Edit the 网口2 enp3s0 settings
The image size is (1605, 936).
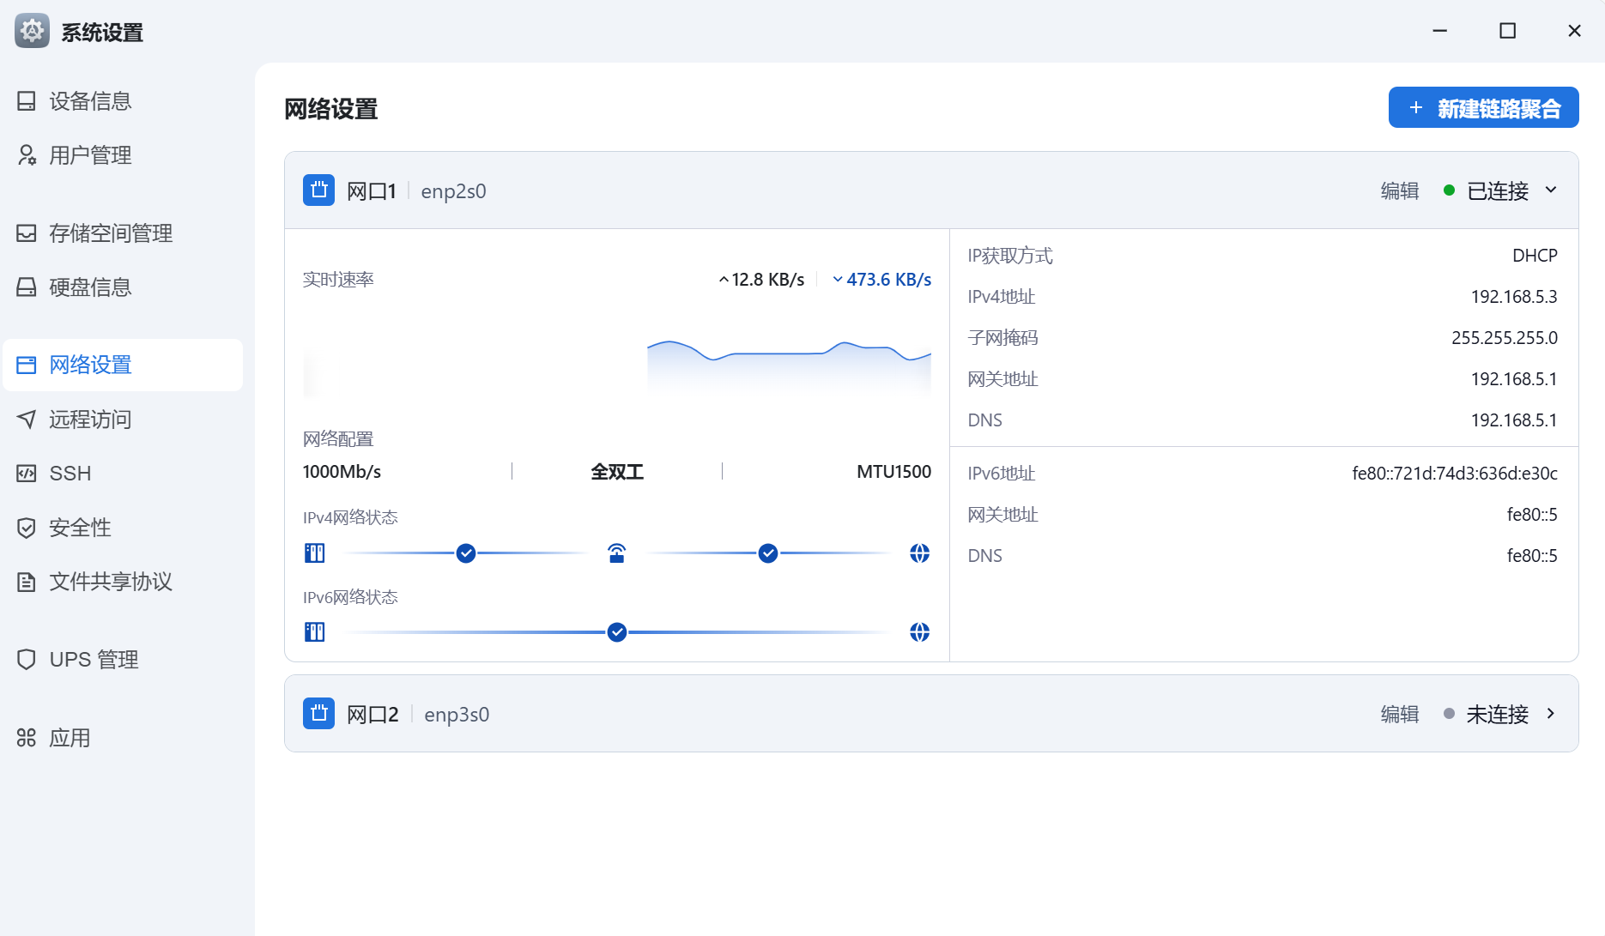click(1399, 714)
